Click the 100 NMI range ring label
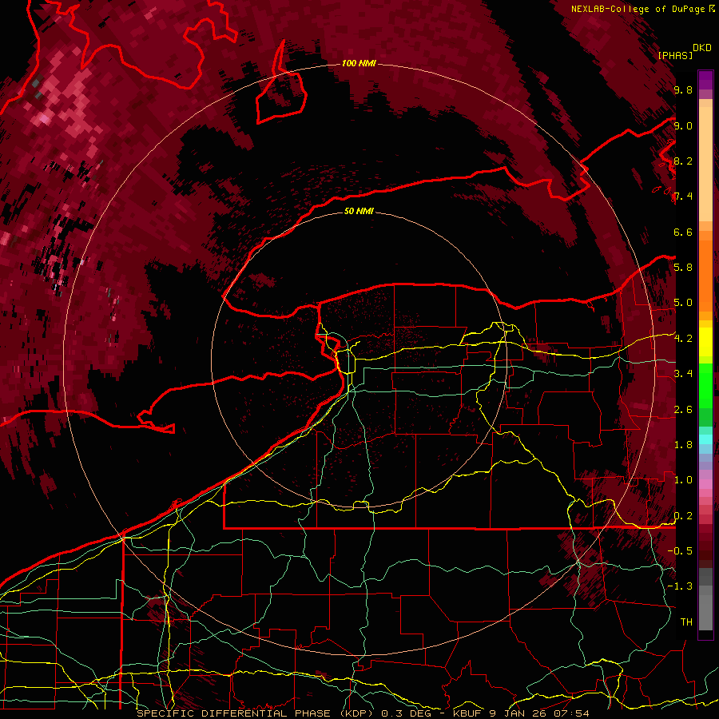Image resolution: width=719 pixels, height=719 pixels. pos(359,63)
